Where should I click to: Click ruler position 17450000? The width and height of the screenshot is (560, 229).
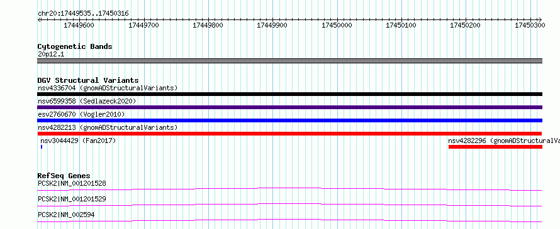click(337, 25)
